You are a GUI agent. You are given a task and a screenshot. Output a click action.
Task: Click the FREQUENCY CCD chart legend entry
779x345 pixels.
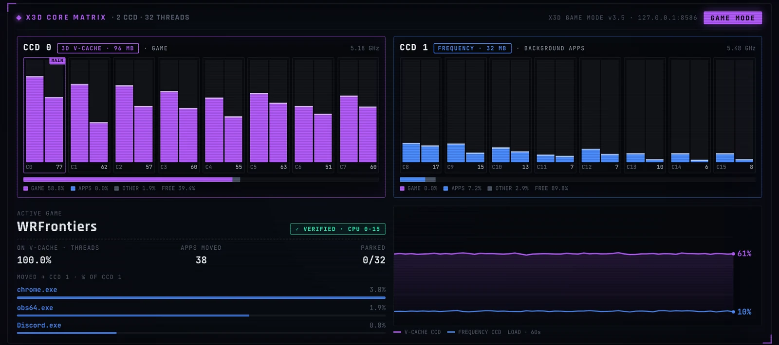tap(474, 332)
